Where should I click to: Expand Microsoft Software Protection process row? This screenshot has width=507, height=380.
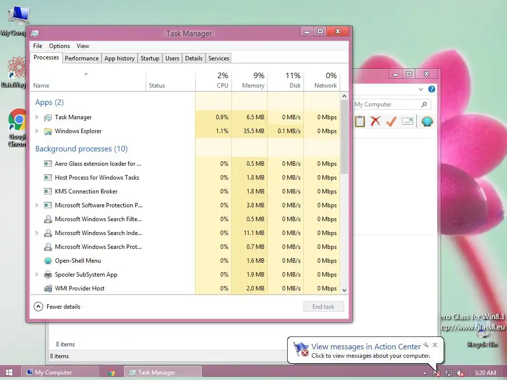coord(37,205)
